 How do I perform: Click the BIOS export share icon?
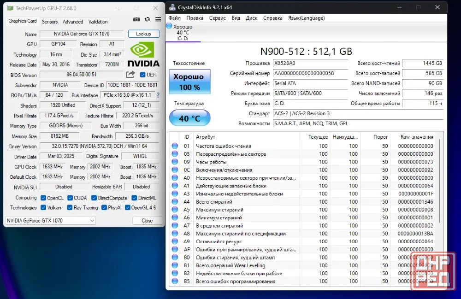click(x=130, y=74)
